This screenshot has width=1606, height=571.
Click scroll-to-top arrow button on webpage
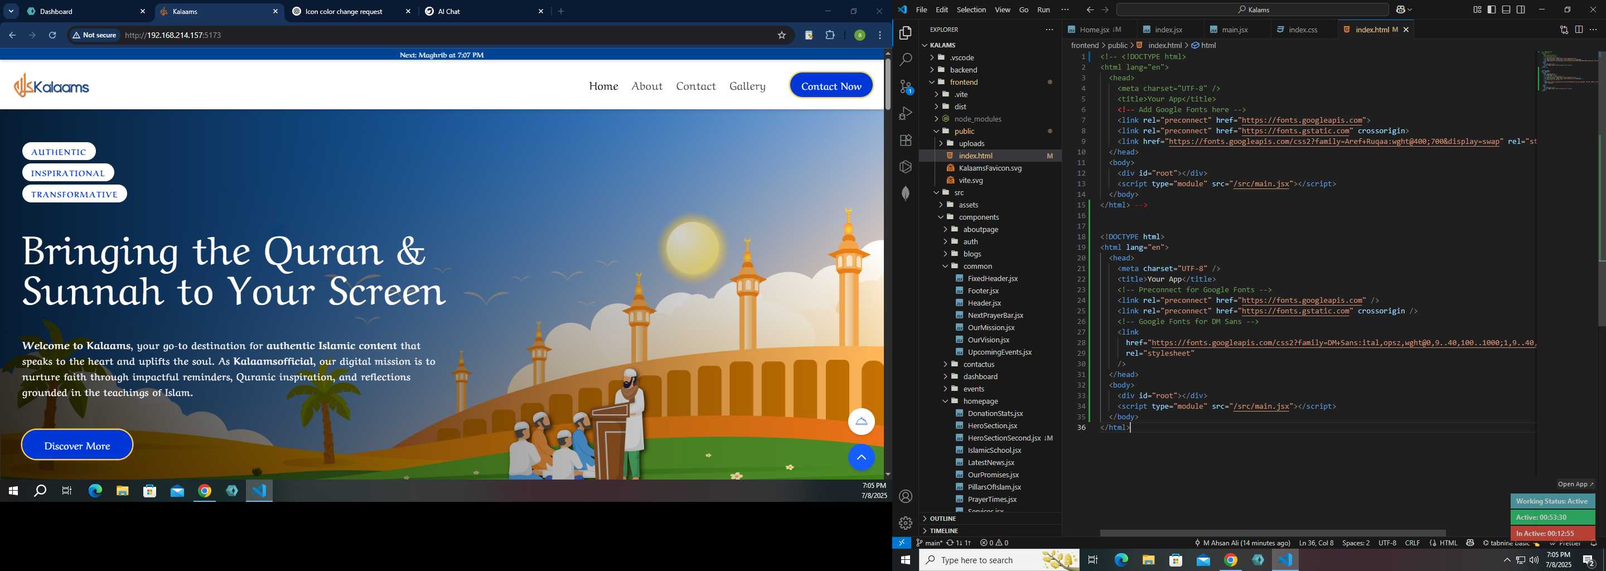click(861, 458)
